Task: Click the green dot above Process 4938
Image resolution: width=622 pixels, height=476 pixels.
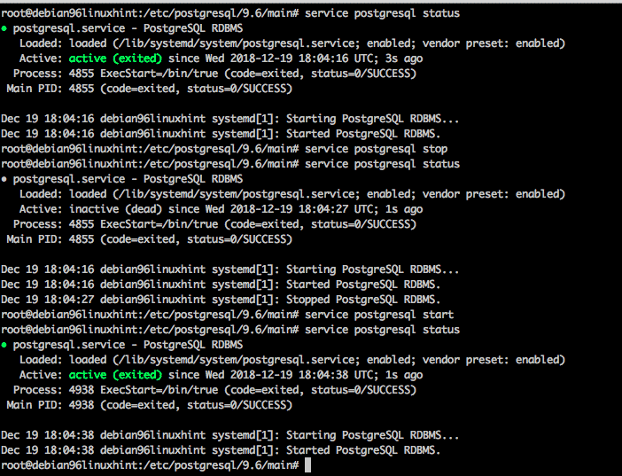Action: tap(4, 345)
